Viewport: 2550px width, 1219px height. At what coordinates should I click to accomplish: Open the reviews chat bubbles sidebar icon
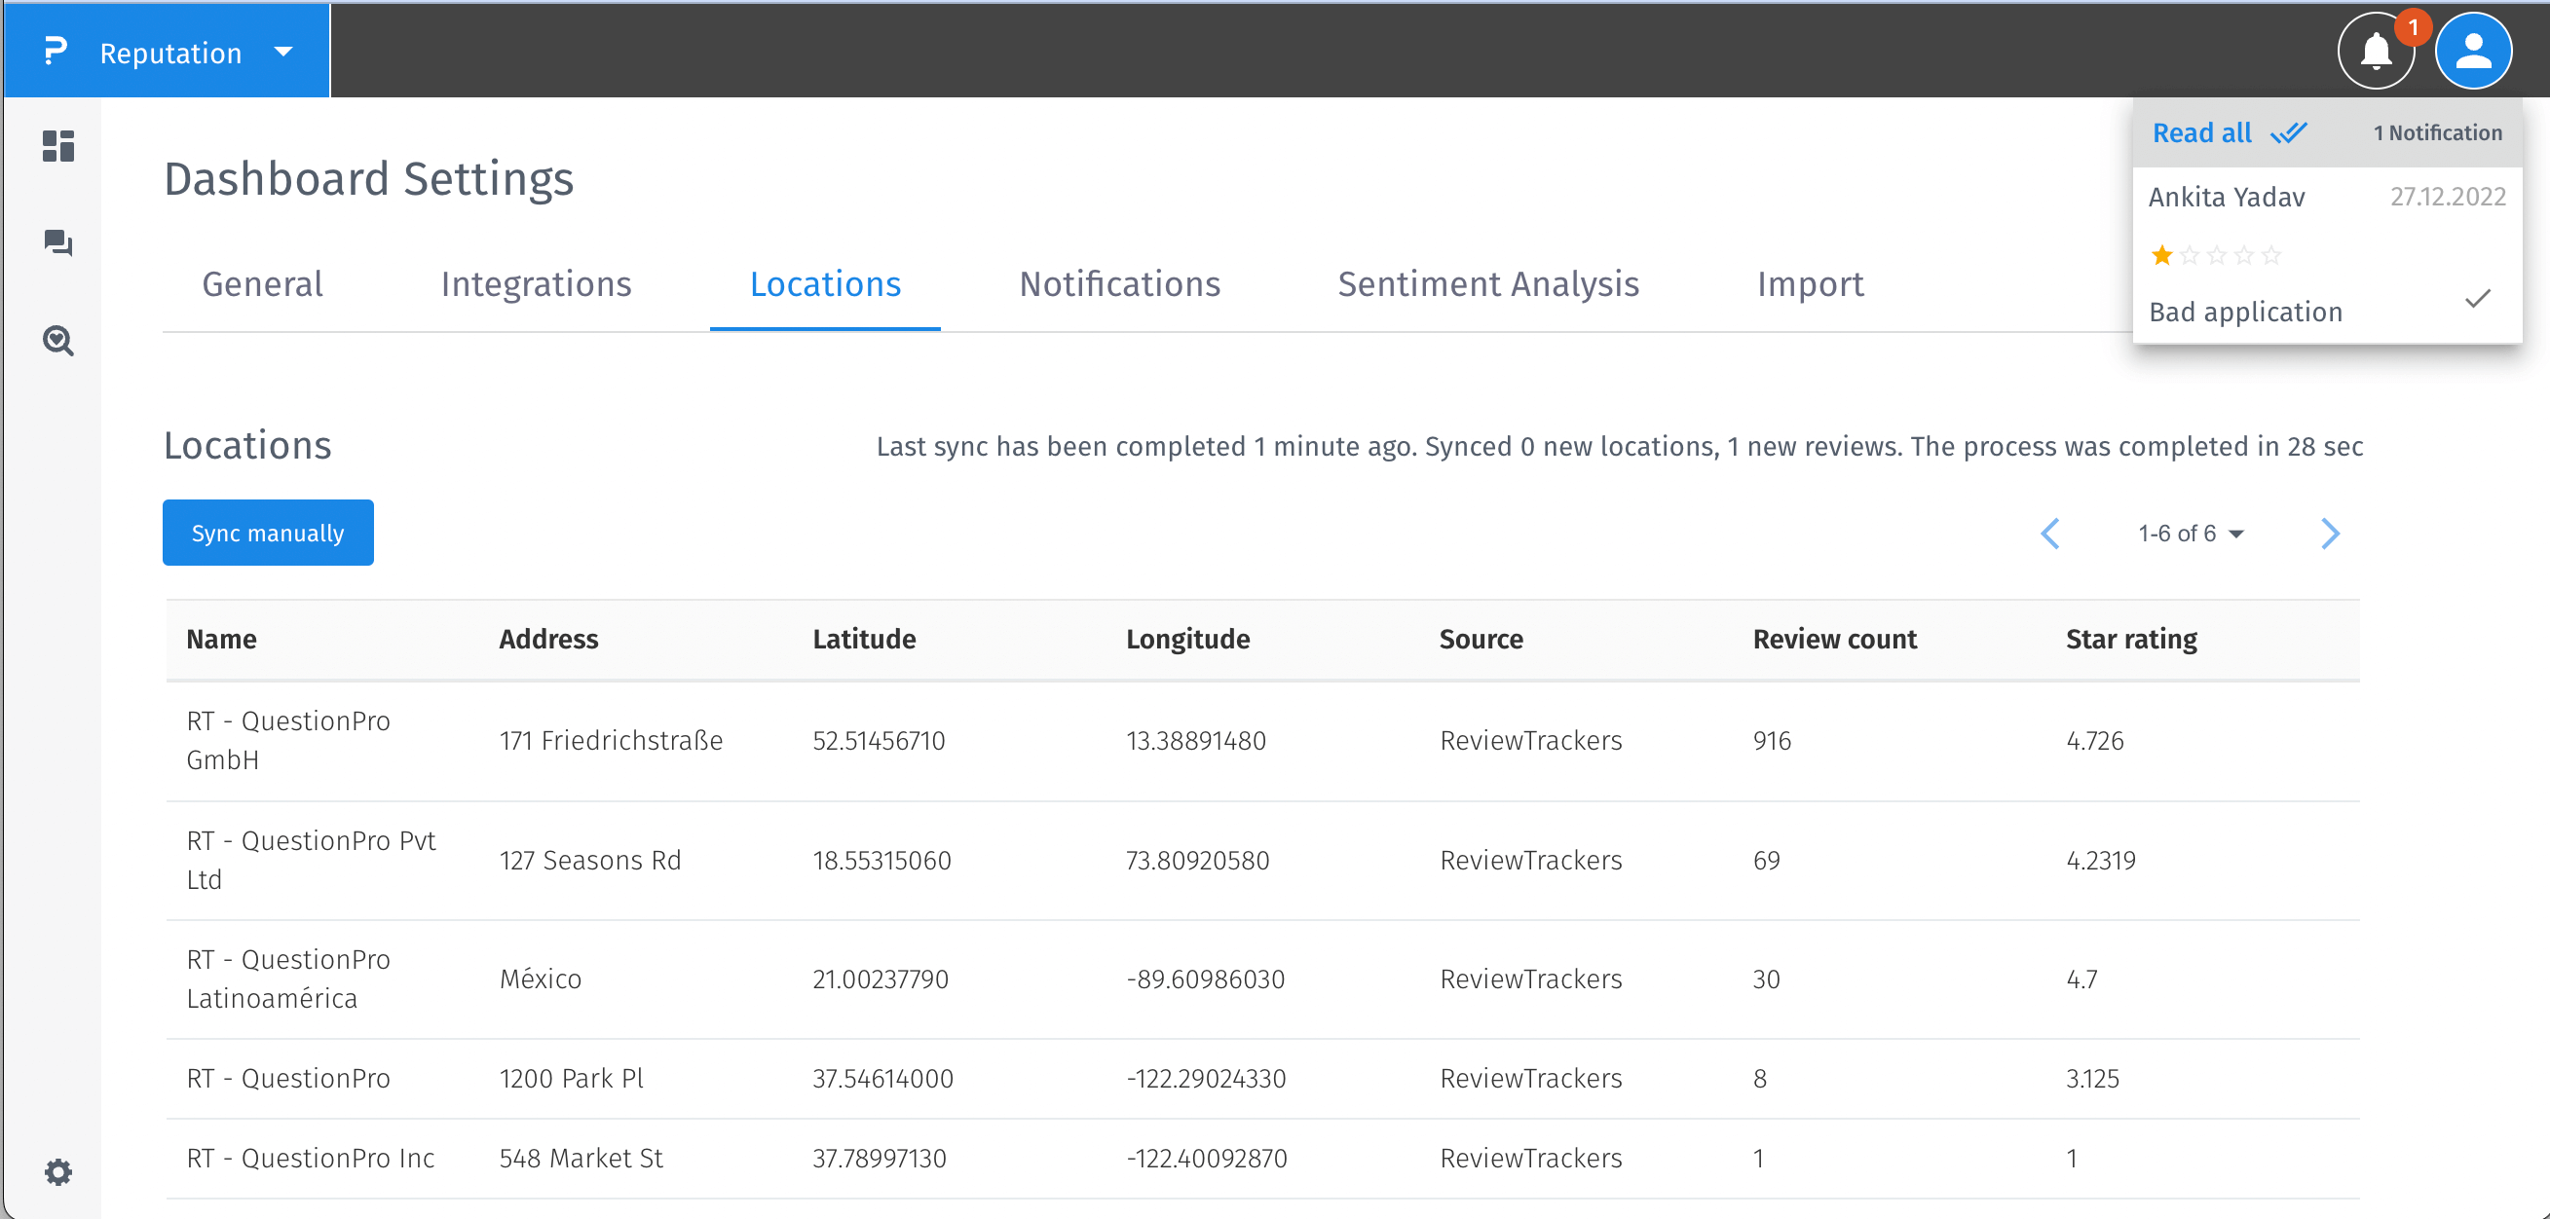coord(58,242)
